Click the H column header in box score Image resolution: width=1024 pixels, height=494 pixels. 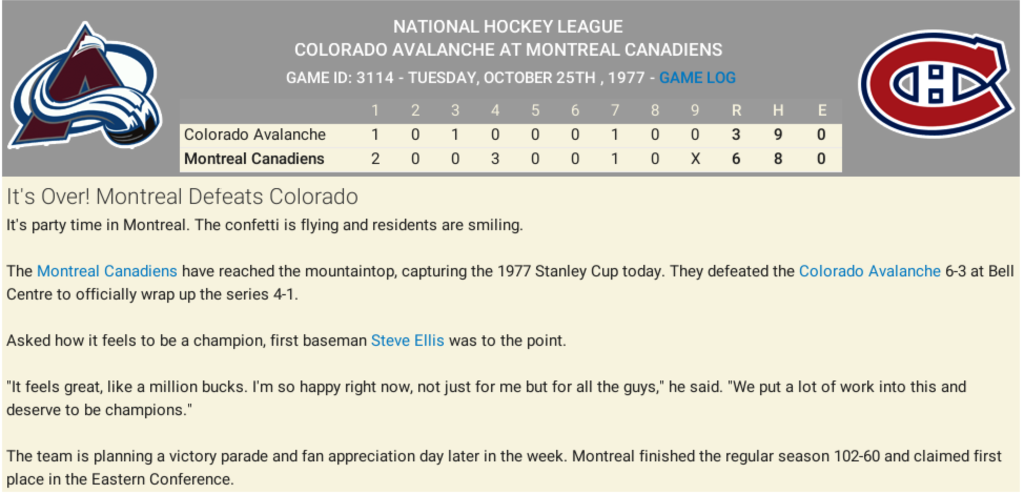[778, 110]
